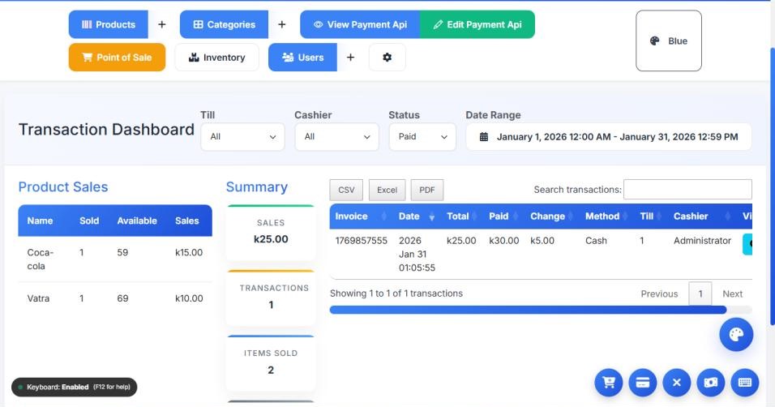Click the Edit Payment Api button

point(477,24)
